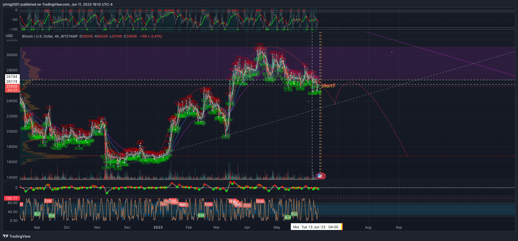
Task: Click May on the time axis
Action: click(277, 227)
